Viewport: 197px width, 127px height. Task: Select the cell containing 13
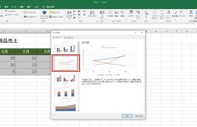click(x=26, y=65)
